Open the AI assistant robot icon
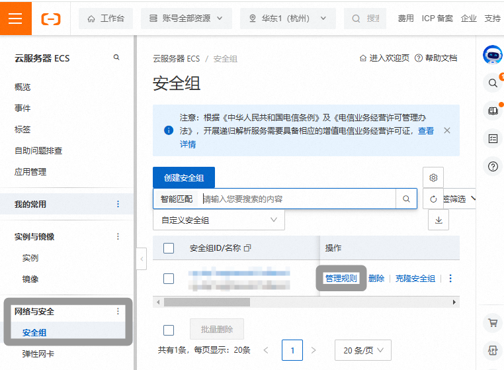Image resolution: width=504 pixels, height=370 pixels. pyautogui.click(x=493, y=55)
